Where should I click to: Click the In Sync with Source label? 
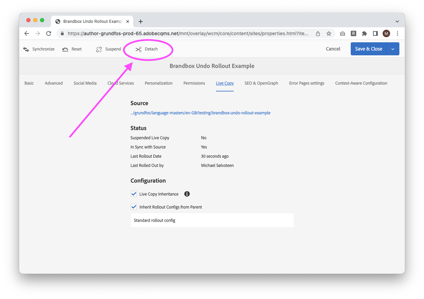pyautogui.click(x=148, y=147)
